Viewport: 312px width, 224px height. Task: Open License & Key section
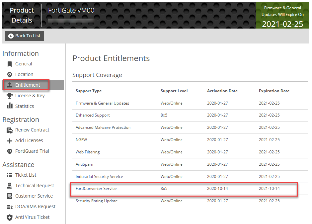pyautogui.click(x=30, y=96)
